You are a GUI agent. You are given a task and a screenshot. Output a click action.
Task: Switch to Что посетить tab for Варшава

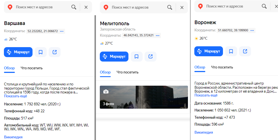click(x=32, y=68)
